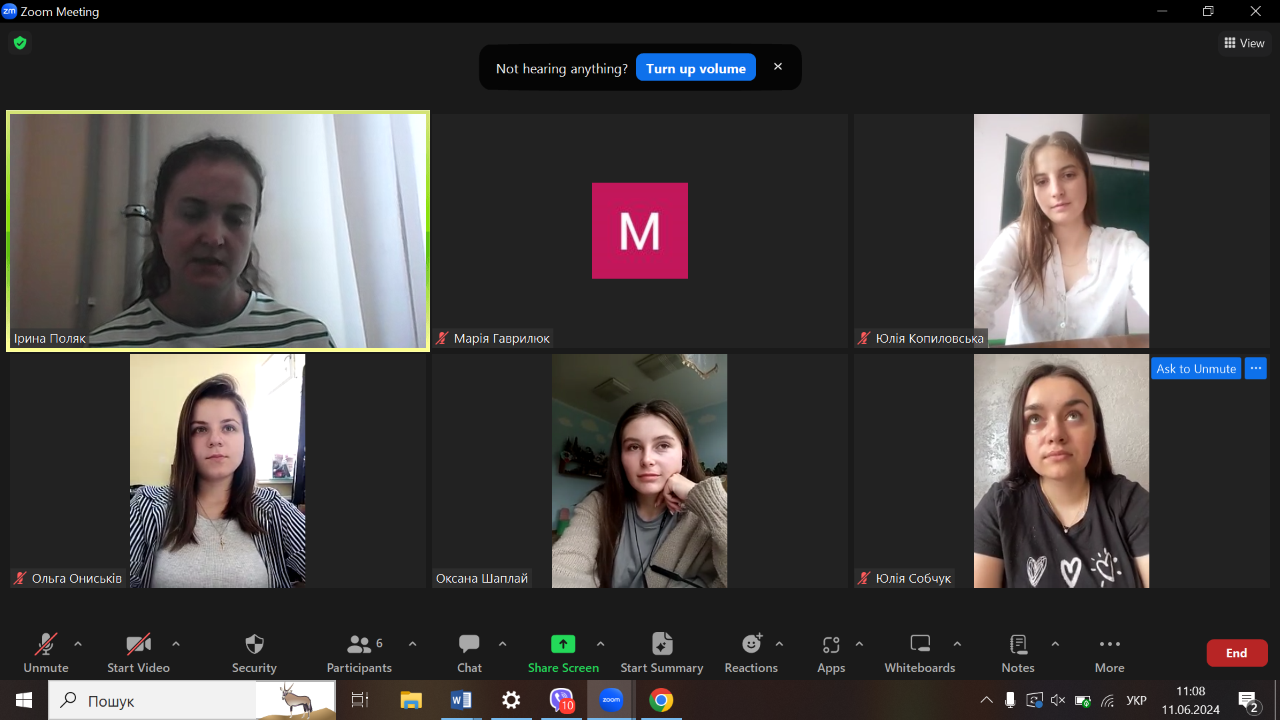Click the Turn up volume button
The image size is (1280, 720).
click(x=695, y=68)
